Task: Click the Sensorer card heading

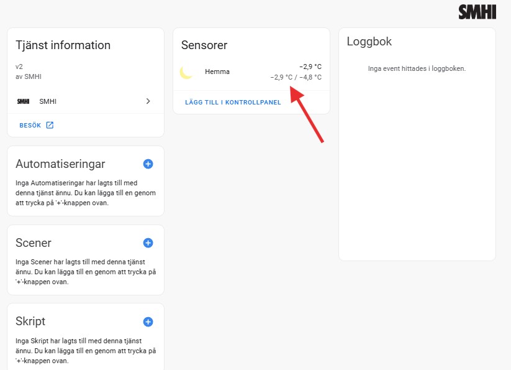Action: [204, 45]
